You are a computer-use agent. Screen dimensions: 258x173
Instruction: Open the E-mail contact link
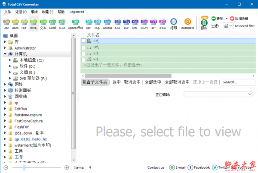(177, 167)
